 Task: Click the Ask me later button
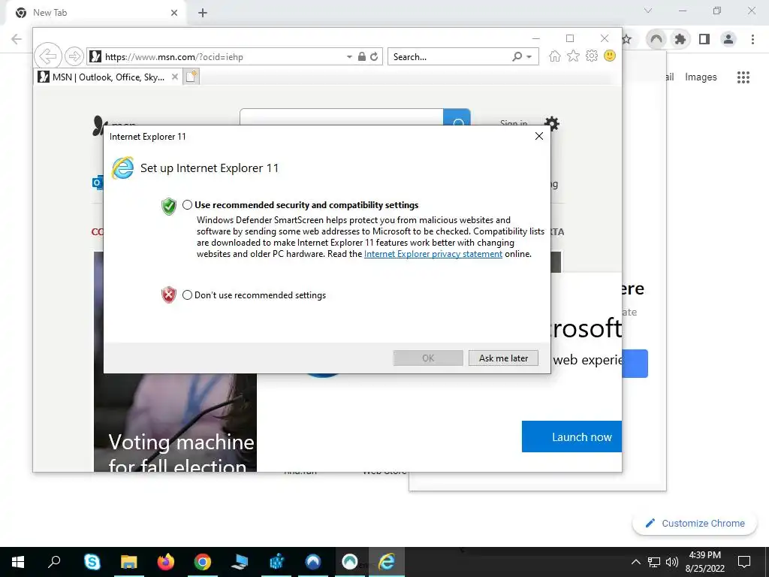point(503,358)
